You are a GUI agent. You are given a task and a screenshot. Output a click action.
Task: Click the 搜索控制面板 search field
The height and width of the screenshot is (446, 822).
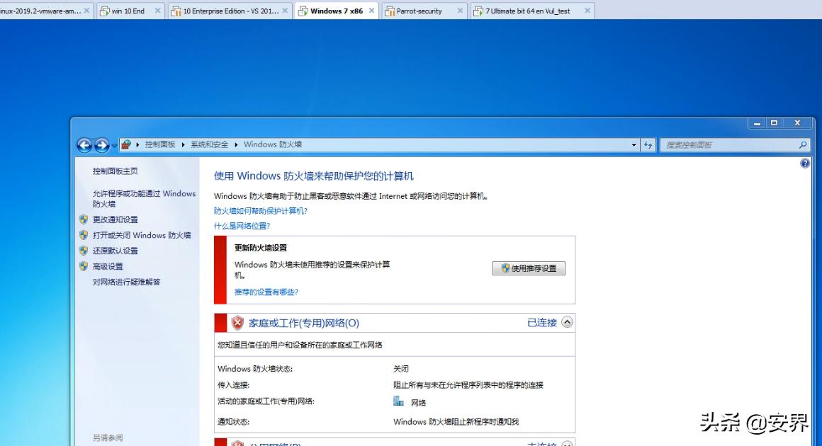[x=730, y=144]
